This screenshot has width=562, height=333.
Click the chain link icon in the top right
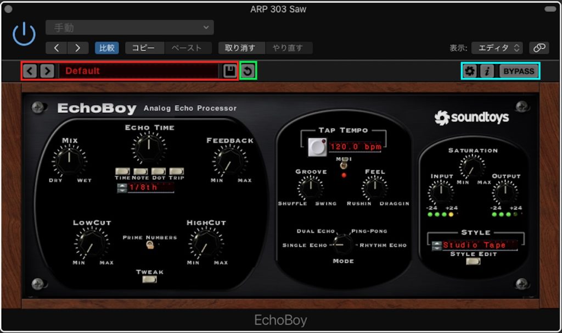click(x=538, y=48)
